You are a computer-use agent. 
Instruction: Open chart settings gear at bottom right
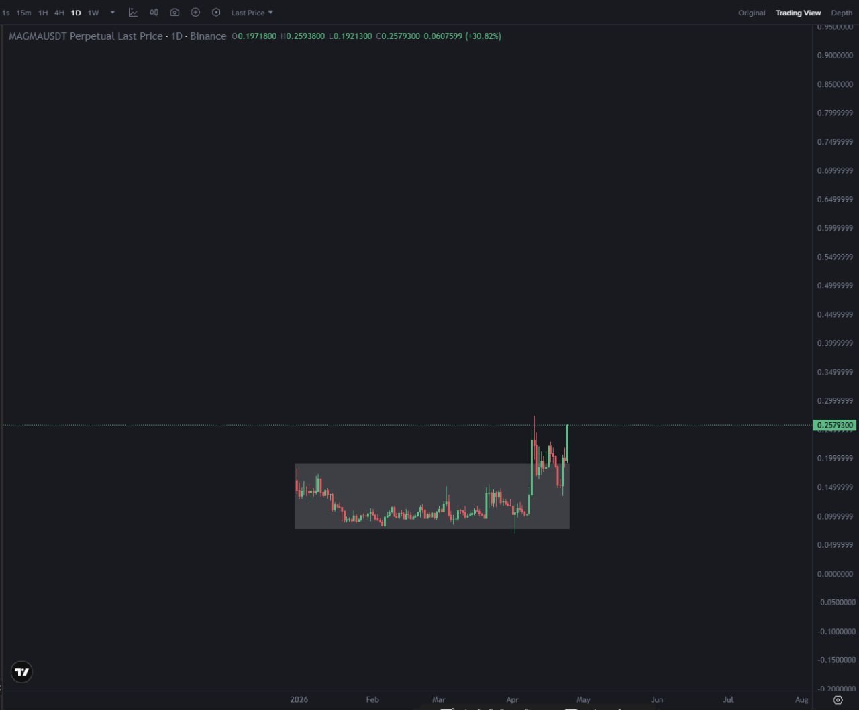coord(838,700)
